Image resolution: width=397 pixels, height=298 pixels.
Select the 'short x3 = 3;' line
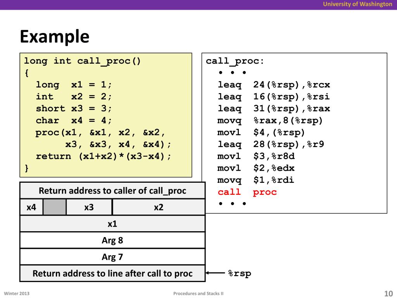(x=74, y=109)
